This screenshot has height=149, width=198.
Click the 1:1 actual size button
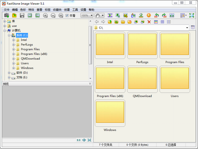(79, 140)
